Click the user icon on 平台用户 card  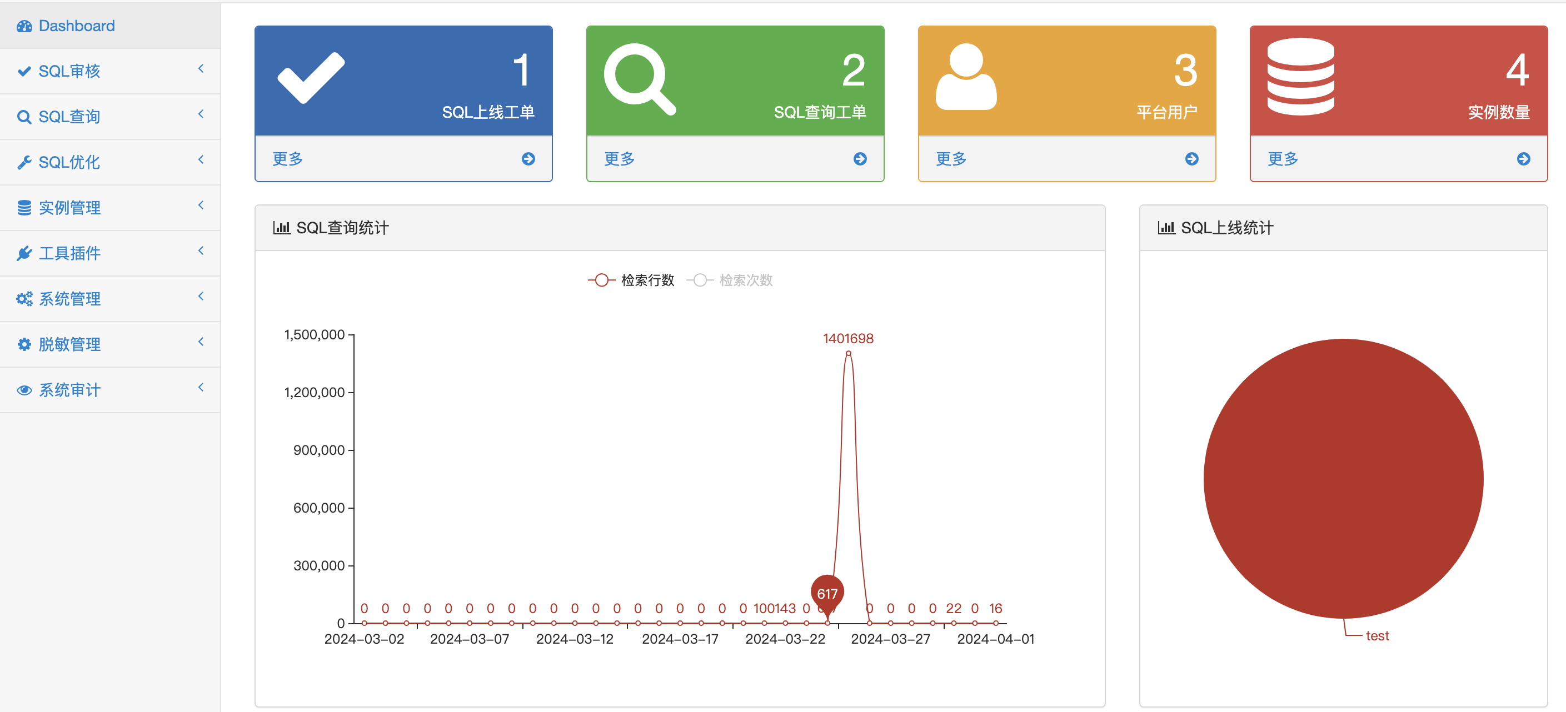pos(965,77)
